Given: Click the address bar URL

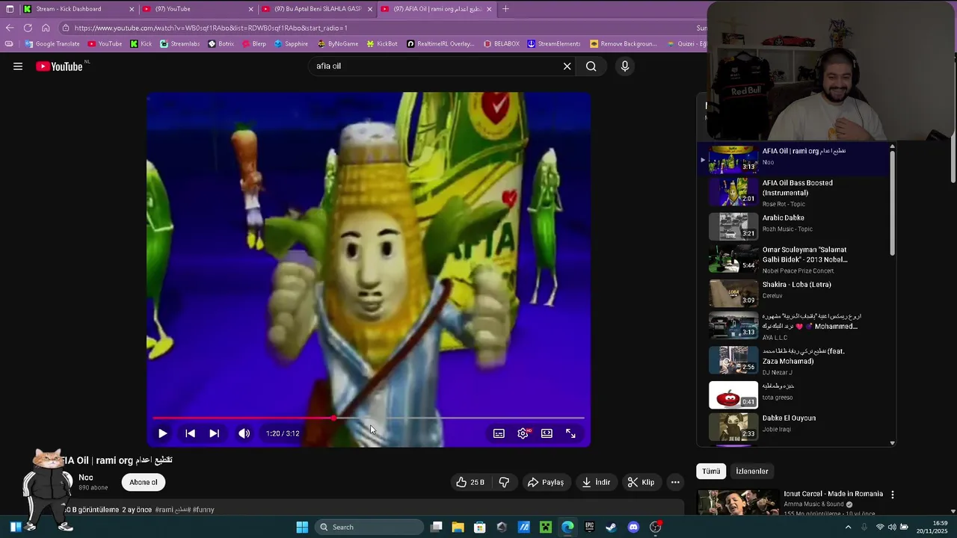Looking at the screenshot, I should click(x=211, y=28).
